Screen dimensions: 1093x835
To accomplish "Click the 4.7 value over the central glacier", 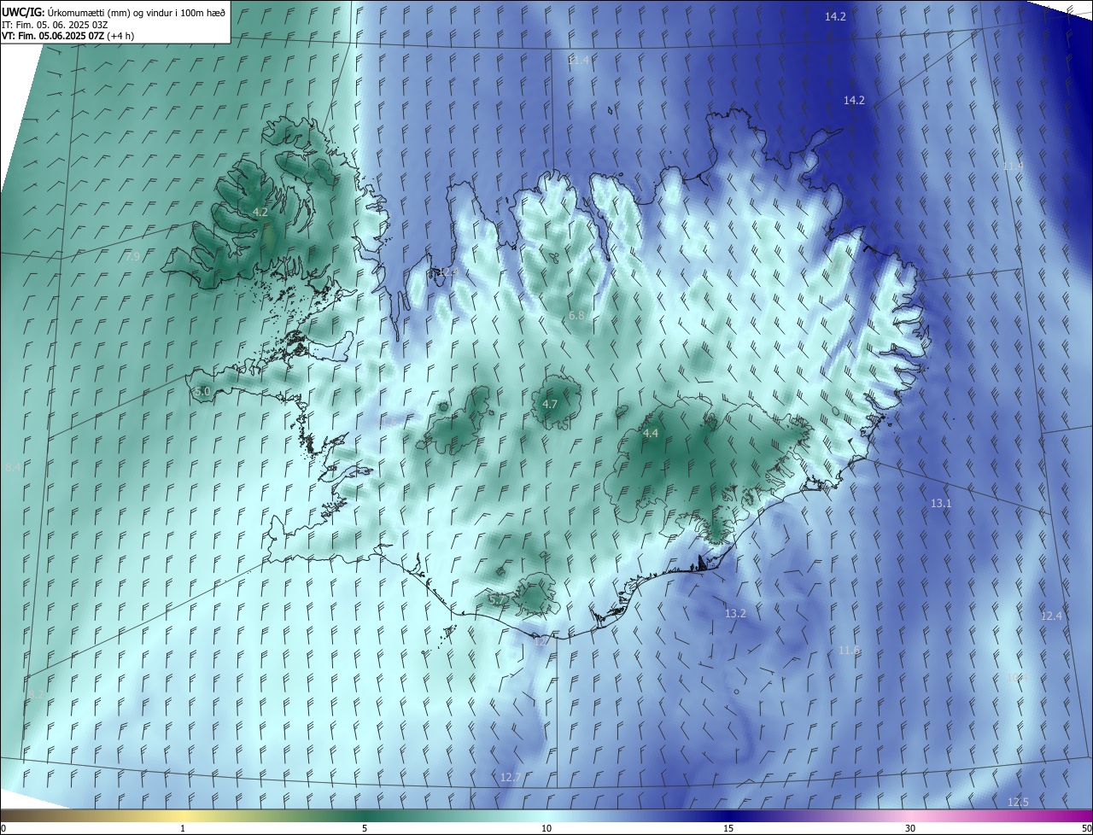I will 550,404.
